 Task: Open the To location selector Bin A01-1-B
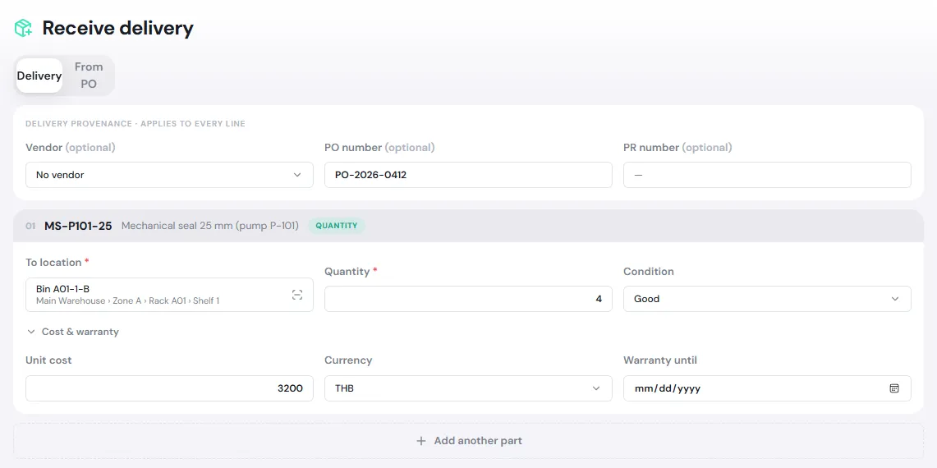pyautogui.click(x=169, y=295)
